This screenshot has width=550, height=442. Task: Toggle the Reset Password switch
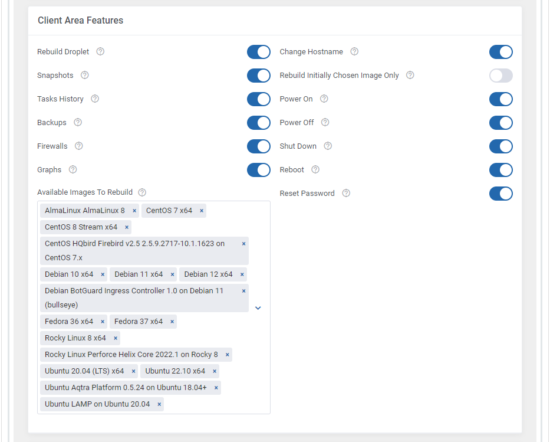click(501, 194)
